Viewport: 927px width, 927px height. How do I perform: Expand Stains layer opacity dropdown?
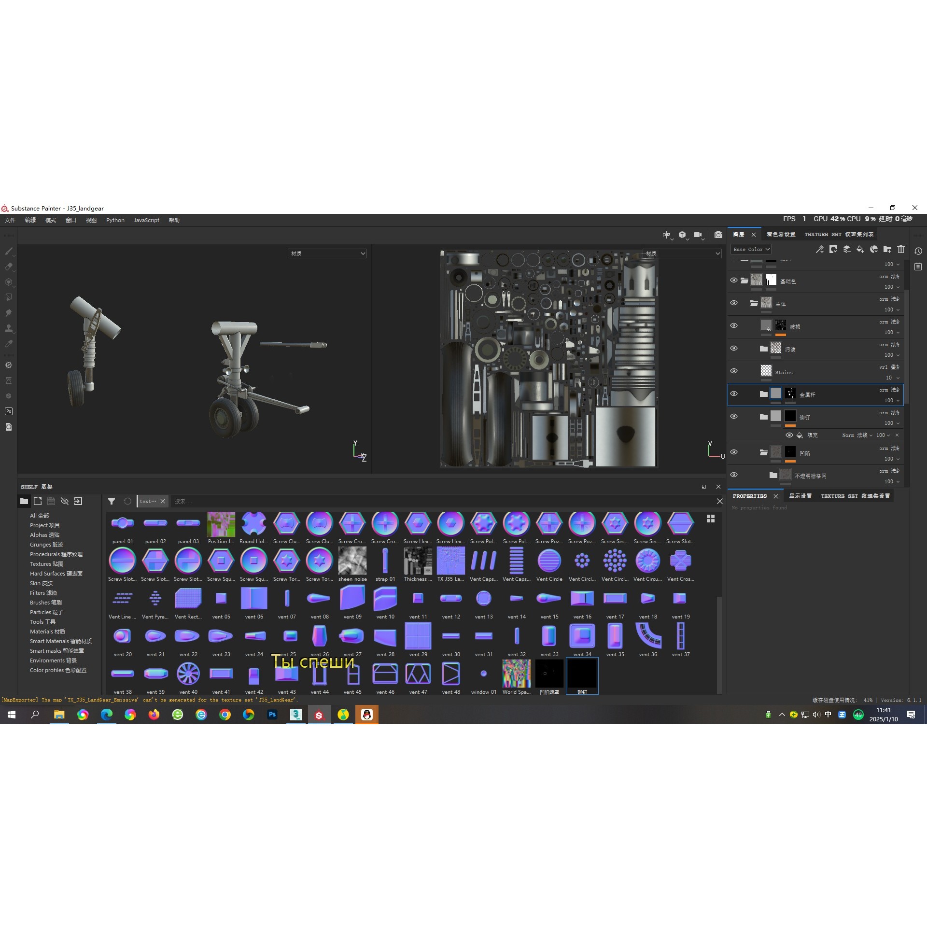(x=898, y=378)
